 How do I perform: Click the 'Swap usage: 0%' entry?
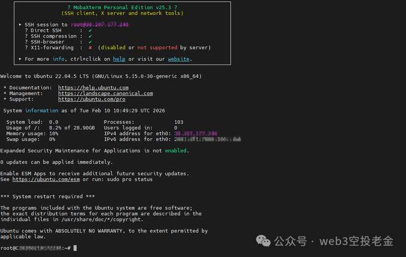pyautogui.click(x=31, y=139)
